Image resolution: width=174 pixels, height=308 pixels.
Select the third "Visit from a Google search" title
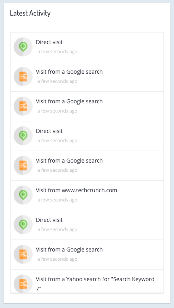(x=69, y=161)
